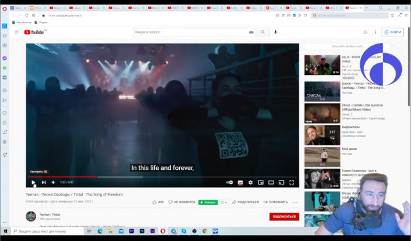
Task: Take a snapshot with the toolbar camera icon
Action: coord(288,15)
